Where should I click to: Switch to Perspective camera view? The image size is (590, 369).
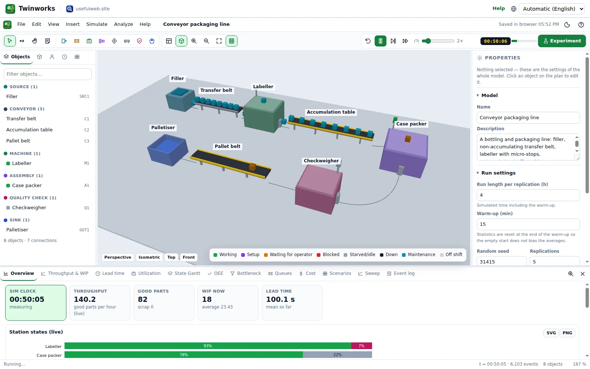118,257
